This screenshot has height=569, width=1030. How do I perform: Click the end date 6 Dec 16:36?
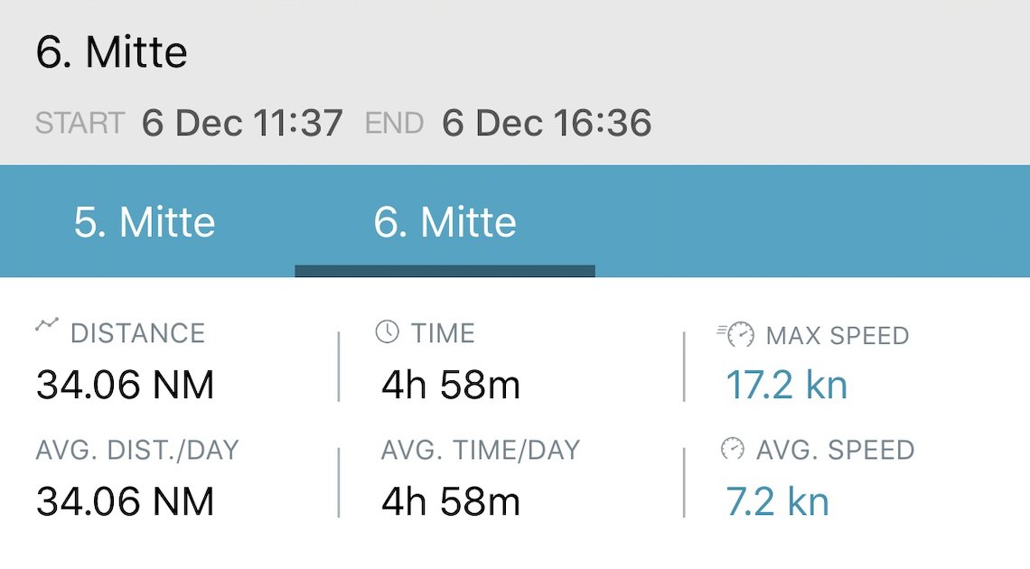(x=547, y=123)
